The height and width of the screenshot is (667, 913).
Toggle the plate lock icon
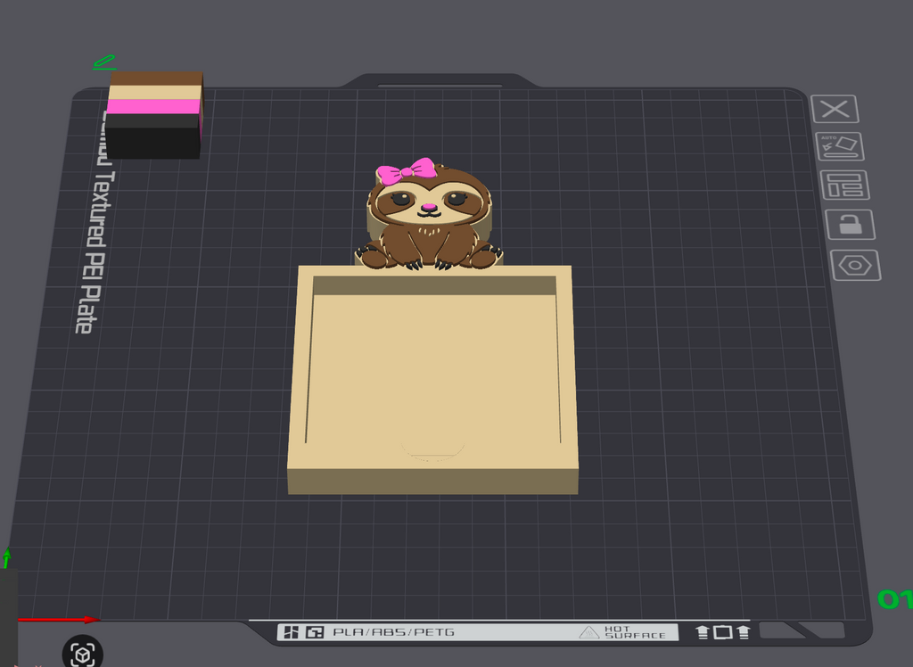(851, 225)
